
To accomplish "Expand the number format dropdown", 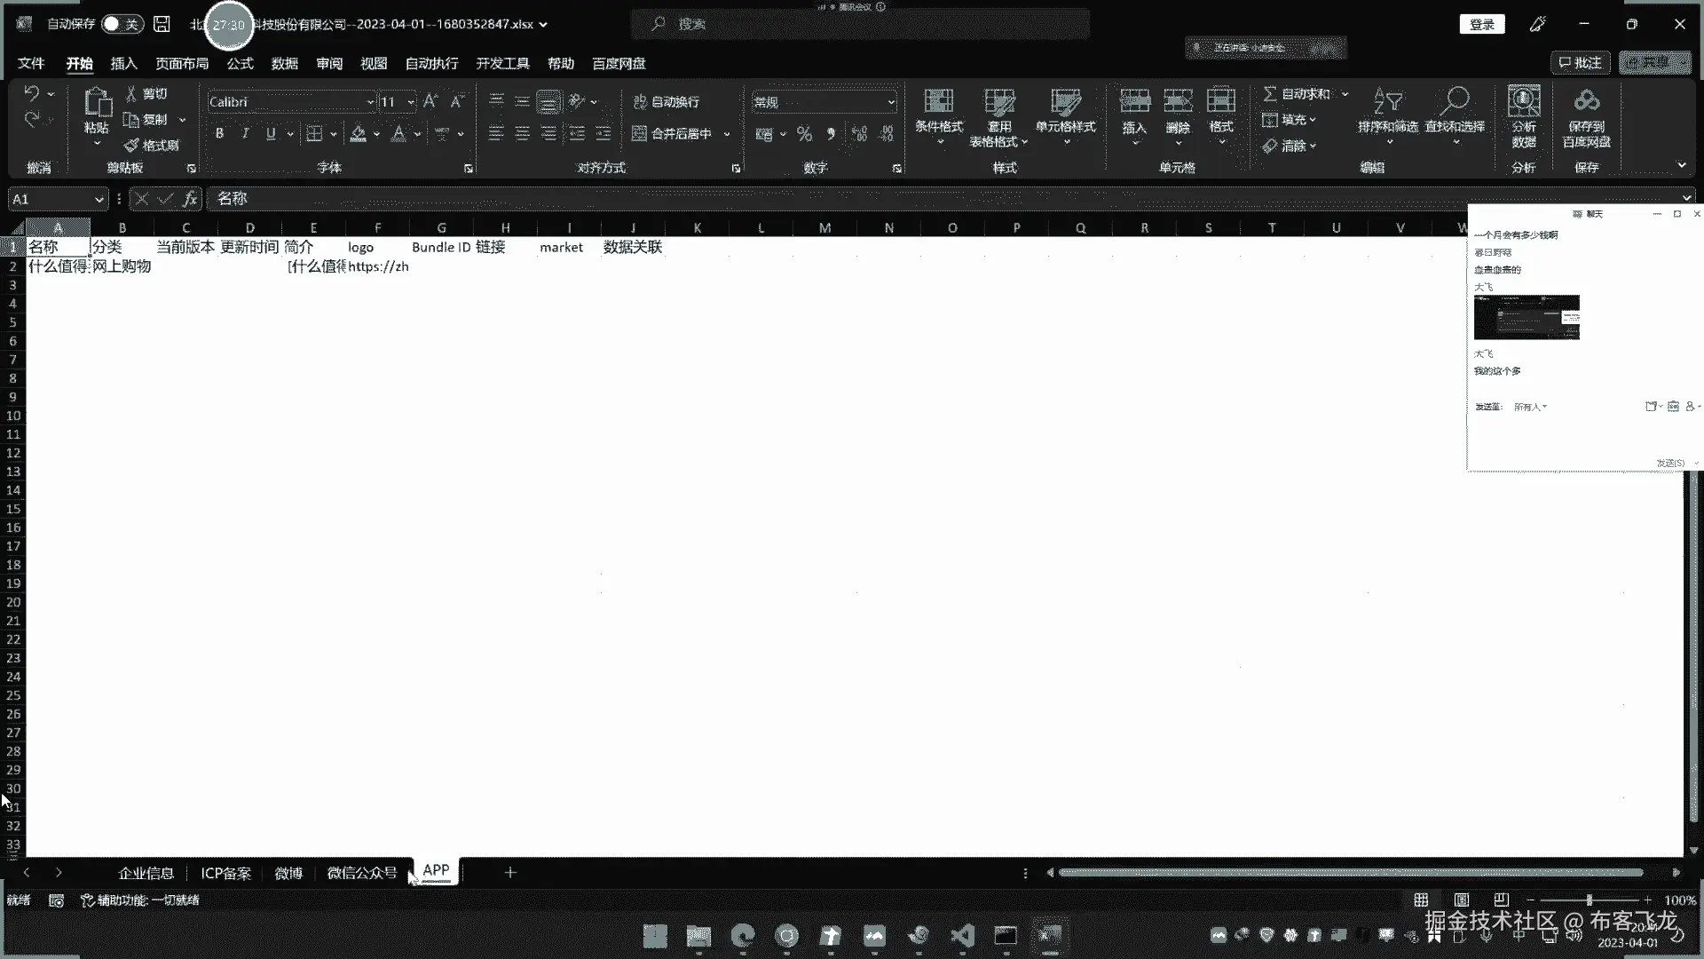I will point(890,102).
